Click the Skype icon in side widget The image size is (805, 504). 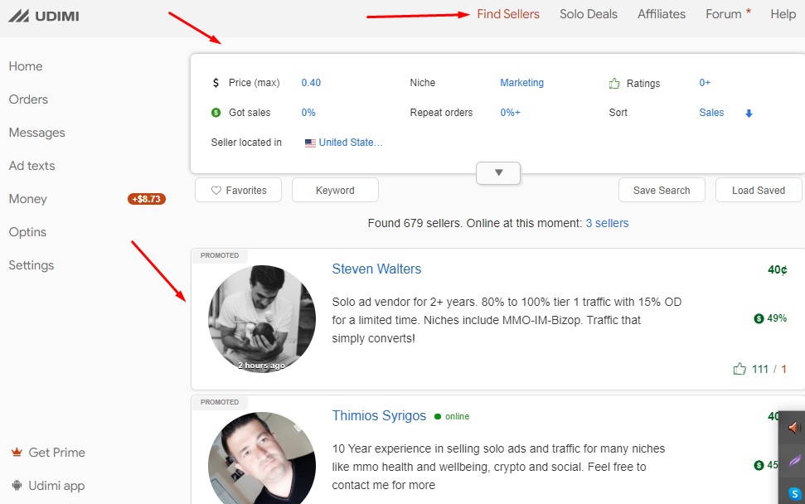794,494
